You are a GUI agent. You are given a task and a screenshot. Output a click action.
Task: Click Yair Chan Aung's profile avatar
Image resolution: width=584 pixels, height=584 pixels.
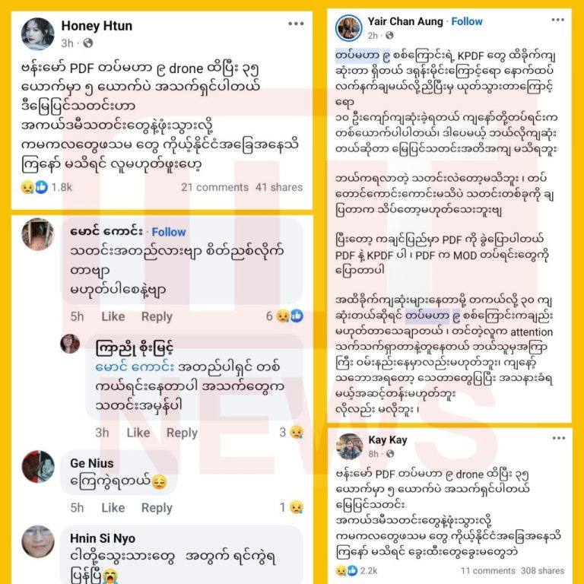(x=348, y=28)
